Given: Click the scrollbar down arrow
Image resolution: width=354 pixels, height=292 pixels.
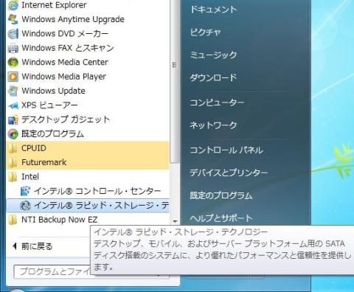Looking at the screenshot, I should pyautogui.click(x=175, y=221).
